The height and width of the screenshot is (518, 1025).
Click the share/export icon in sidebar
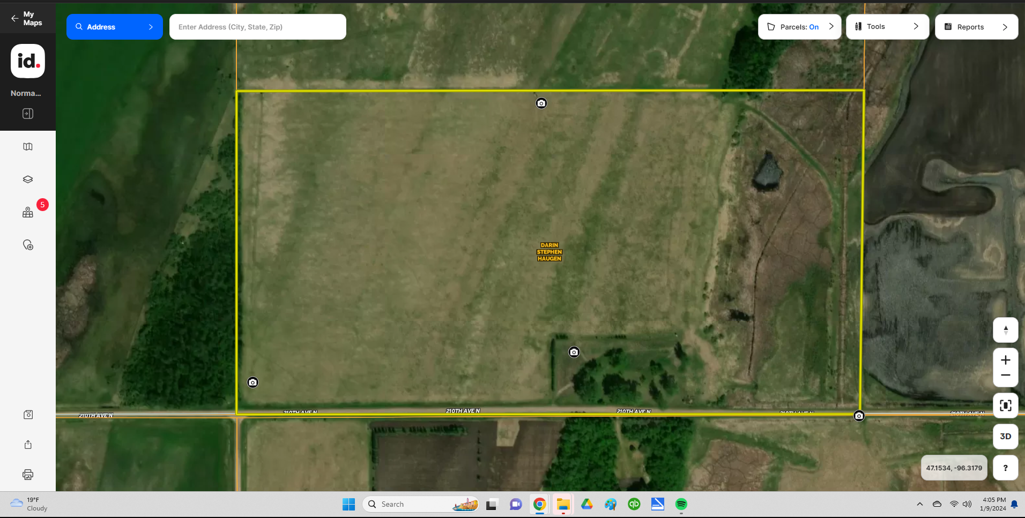(28, 445)
